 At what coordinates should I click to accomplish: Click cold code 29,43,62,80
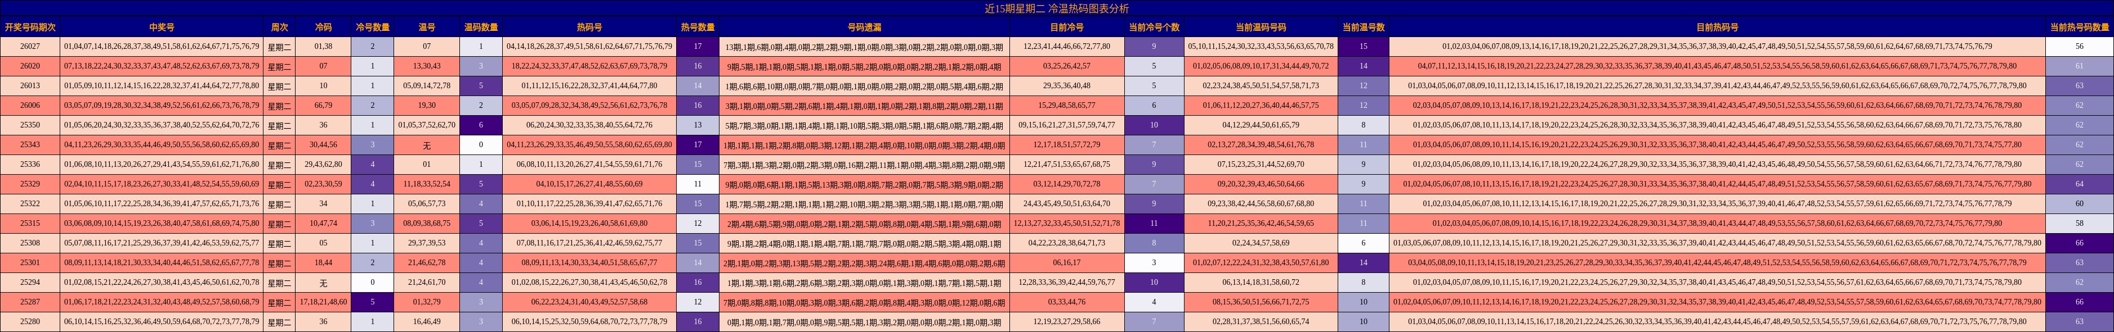[x=323, y=165]
